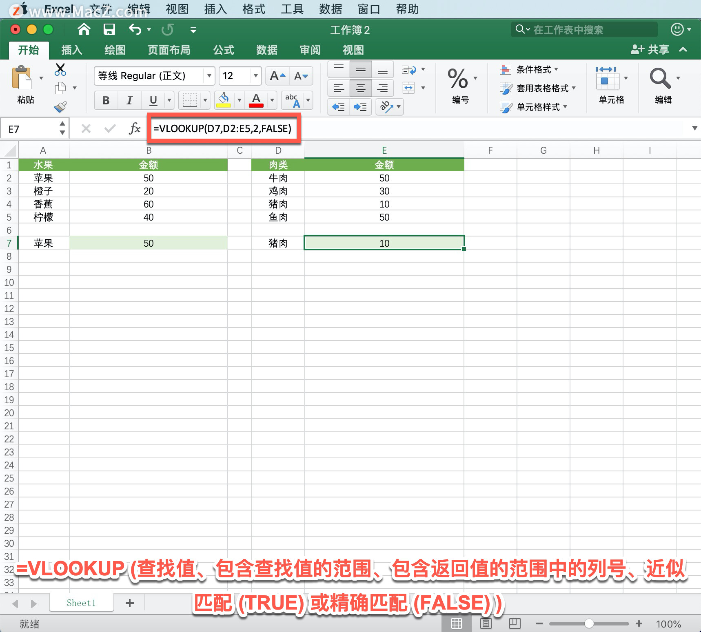The width and height of the screenshot is (701, 632).
Task: Click the phonetic guide abc icon
Action: tap(293, 100)
